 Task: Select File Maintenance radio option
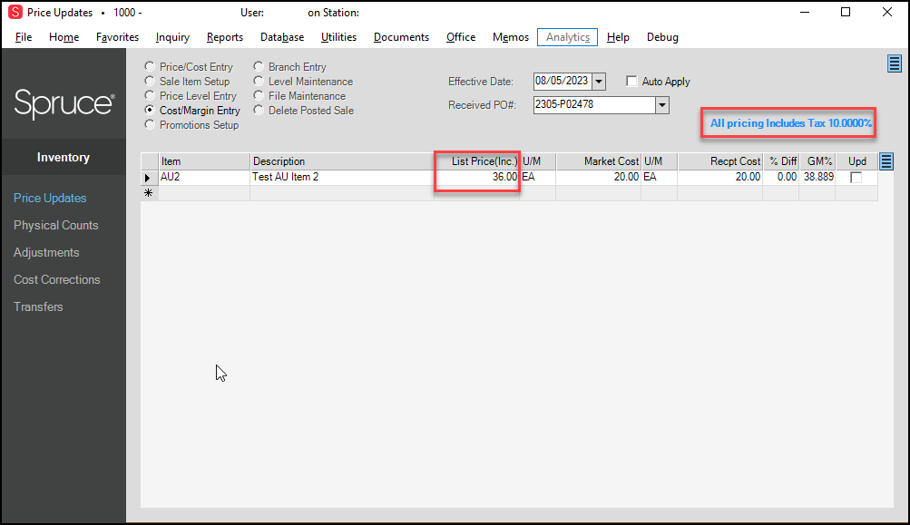(299, 96)
